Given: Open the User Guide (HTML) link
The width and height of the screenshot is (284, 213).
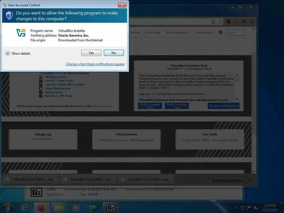Looking at the screenshot, I should (x=225, y=140).
